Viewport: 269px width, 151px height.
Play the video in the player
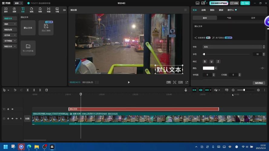[x=129, y=82]
